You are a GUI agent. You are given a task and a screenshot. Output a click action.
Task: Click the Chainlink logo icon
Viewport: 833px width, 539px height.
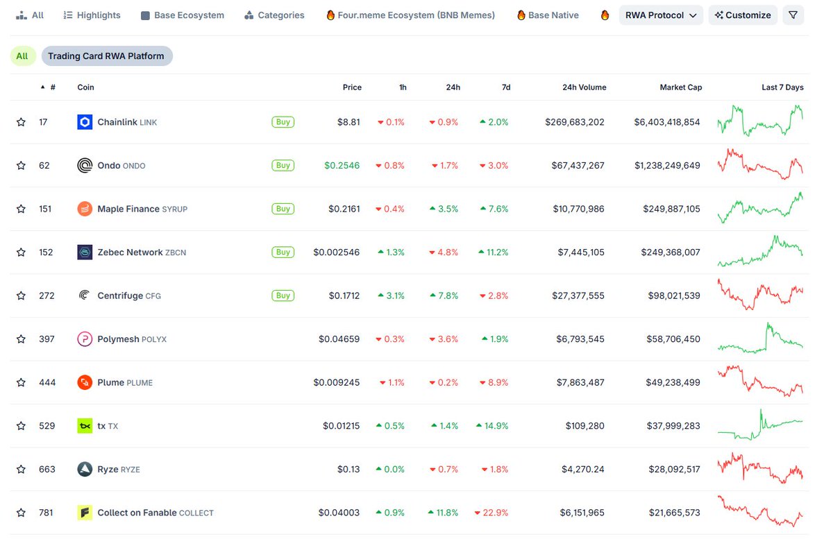[85, 122]
